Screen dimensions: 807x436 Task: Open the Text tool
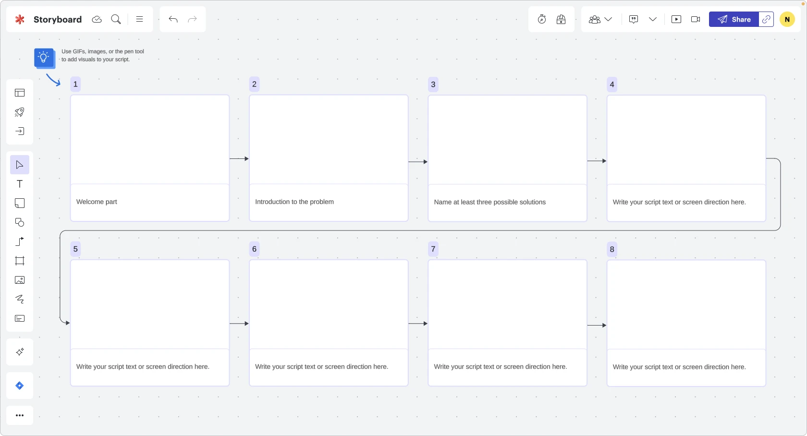(20, 184)
